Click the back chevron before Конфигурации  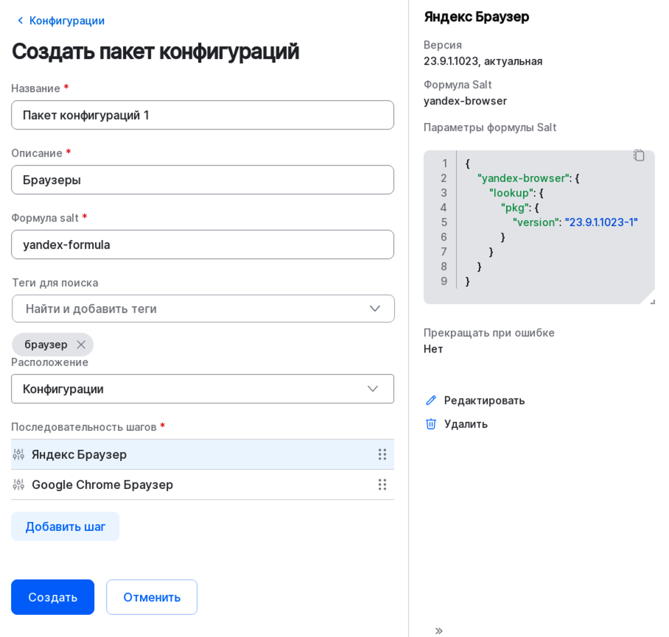coord(20,21)
